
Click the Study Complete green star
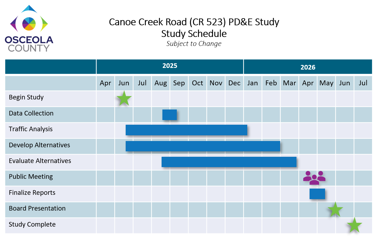354,225
